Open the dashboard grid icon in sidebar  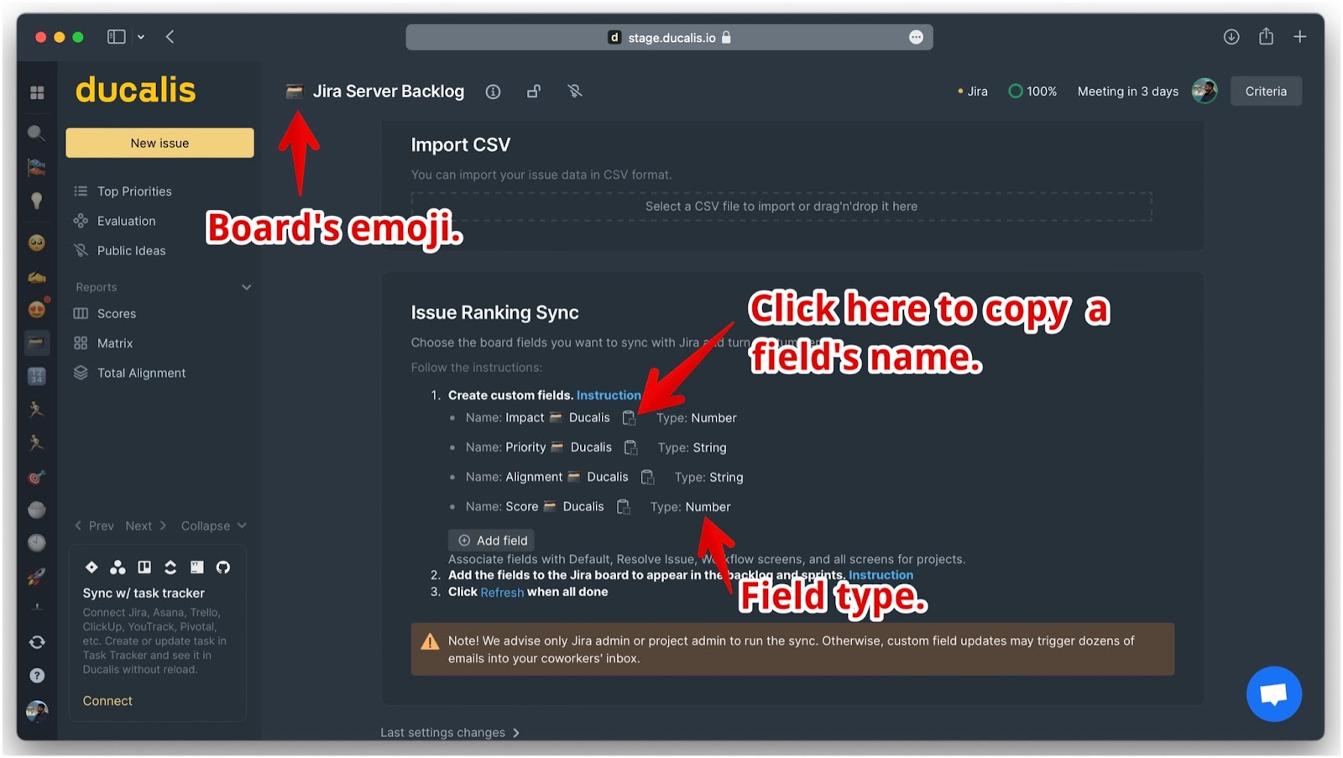click(x=37, y=92)
